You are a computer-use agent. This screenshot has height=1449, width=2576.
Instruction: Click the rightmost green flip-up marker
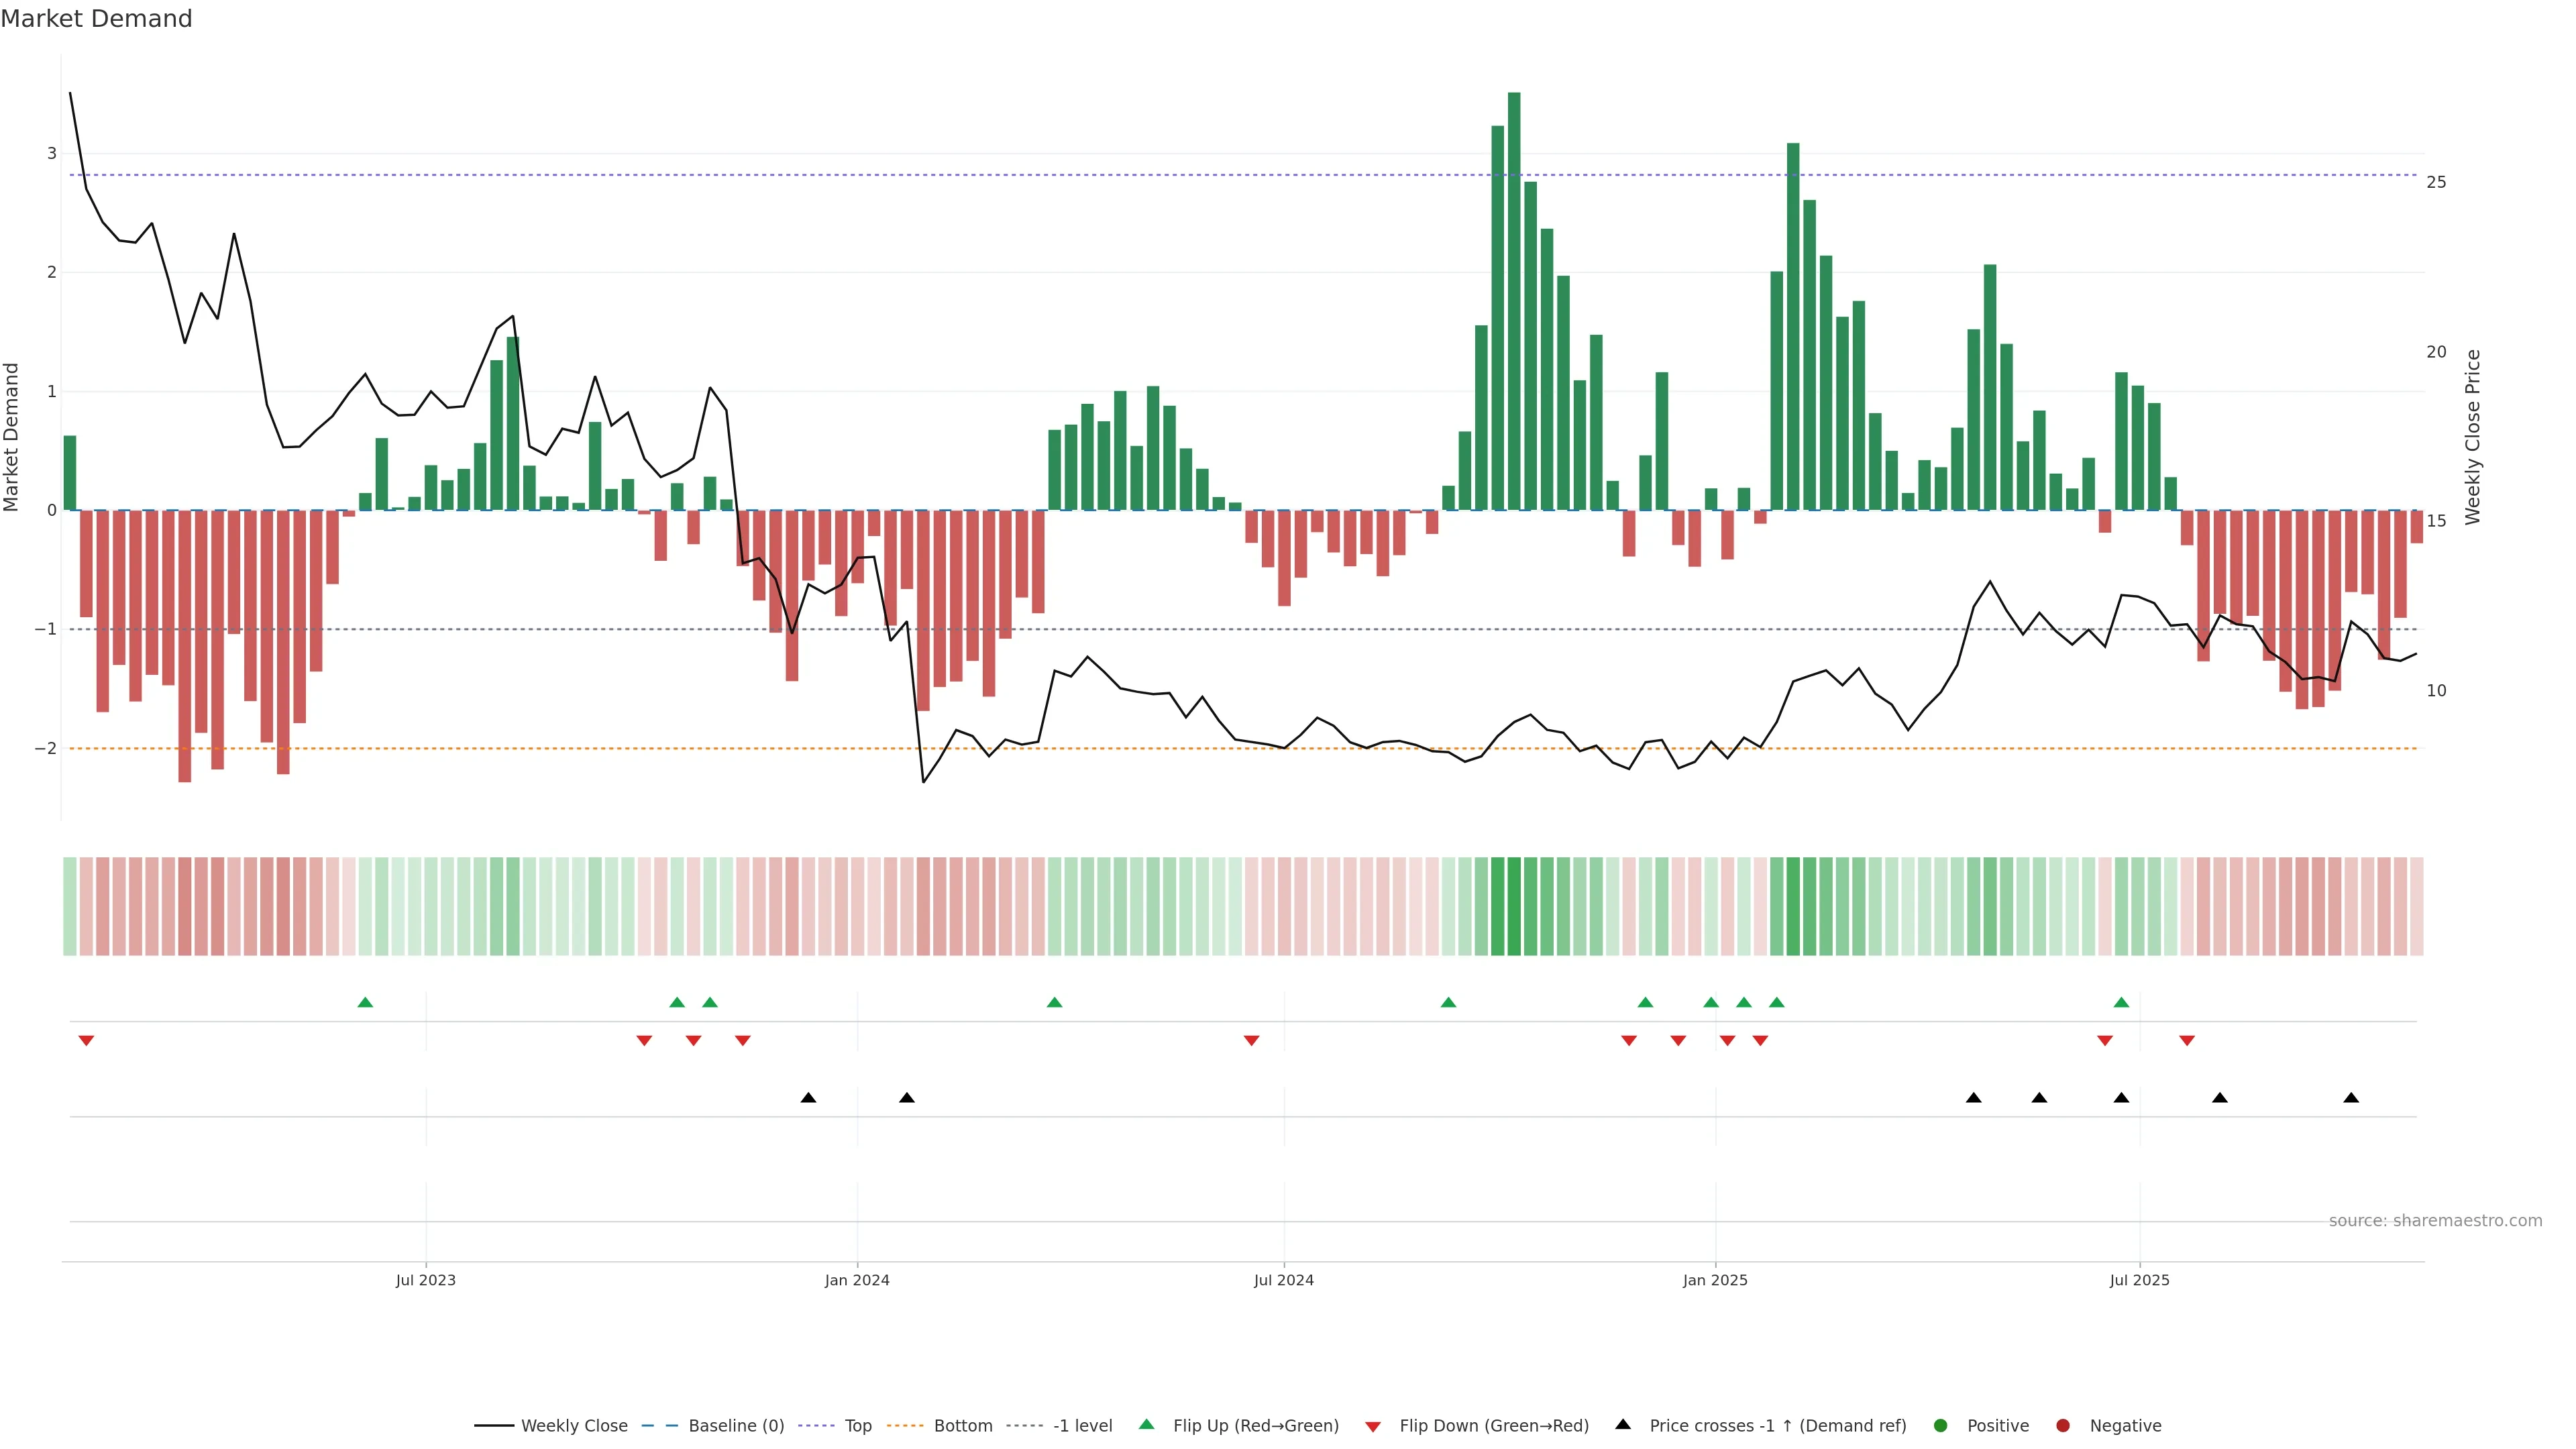2121,1002
